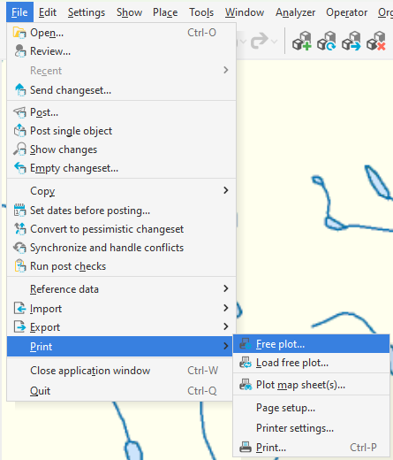
Task: Click the move object cubes arrow icon
Action: point(351,42)
